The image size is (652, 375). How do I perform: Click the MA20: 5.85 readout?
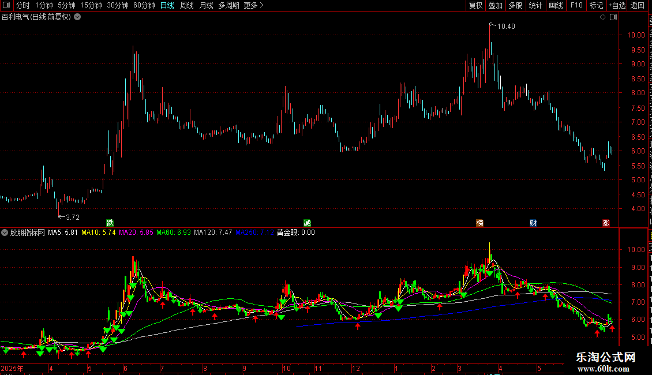pos(136,233)
